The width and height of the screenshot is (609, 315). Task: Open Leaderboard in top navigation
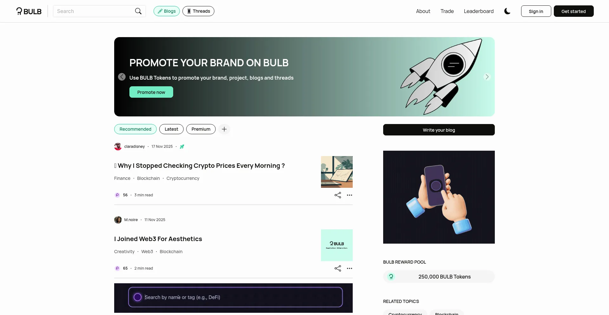479,11
